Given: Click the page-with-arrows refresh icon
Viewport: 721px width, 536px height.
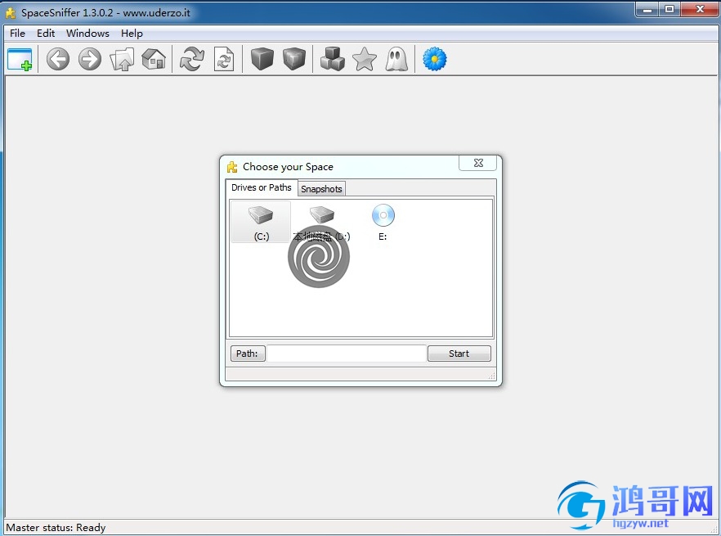Looking at the screenshot, I should [x=224, y=60].
